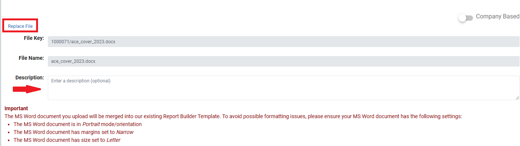Click the File Name field showing ace_cover_2023.docx
The height and width of the screenshot is (146, 520).
coord(283,61)
